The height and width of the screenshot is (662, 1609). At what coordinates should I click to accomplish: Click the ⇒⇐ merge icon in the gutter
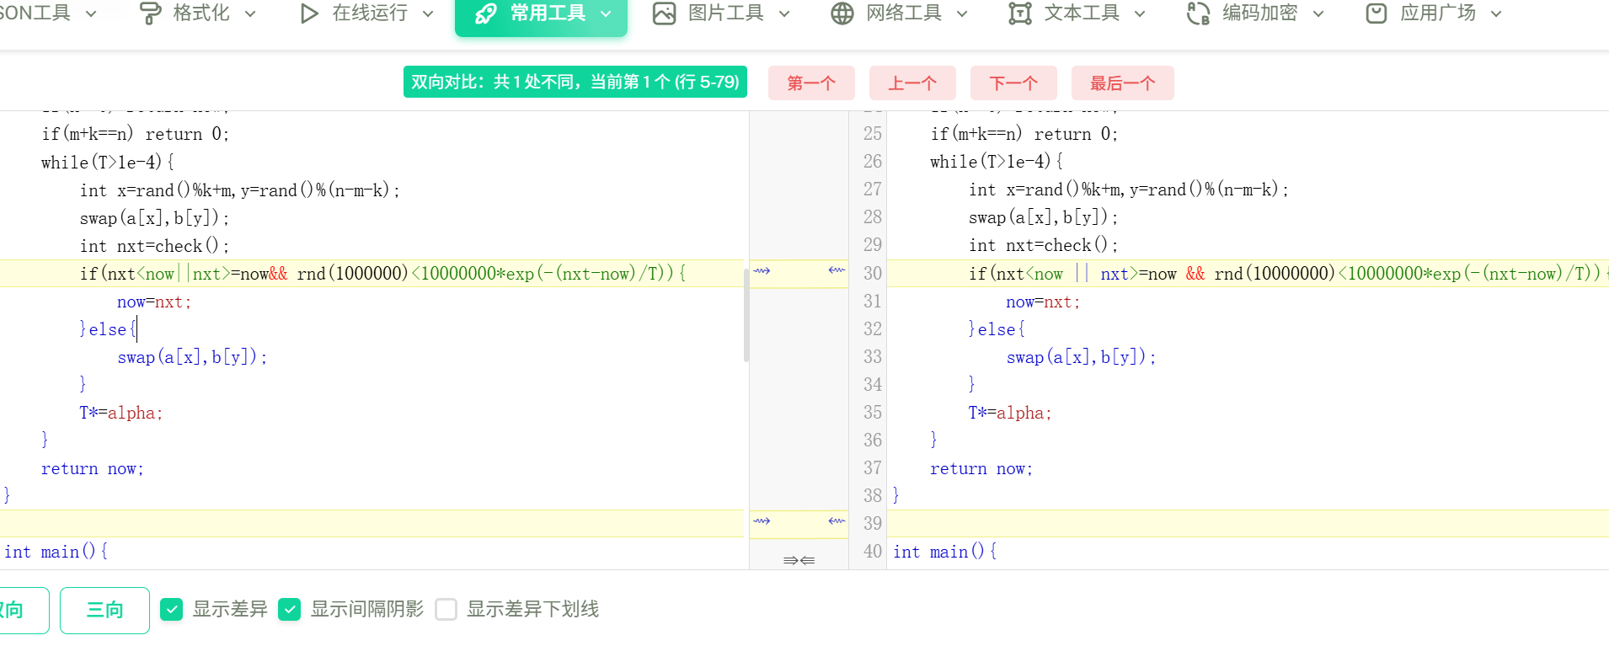coord(799,560)
